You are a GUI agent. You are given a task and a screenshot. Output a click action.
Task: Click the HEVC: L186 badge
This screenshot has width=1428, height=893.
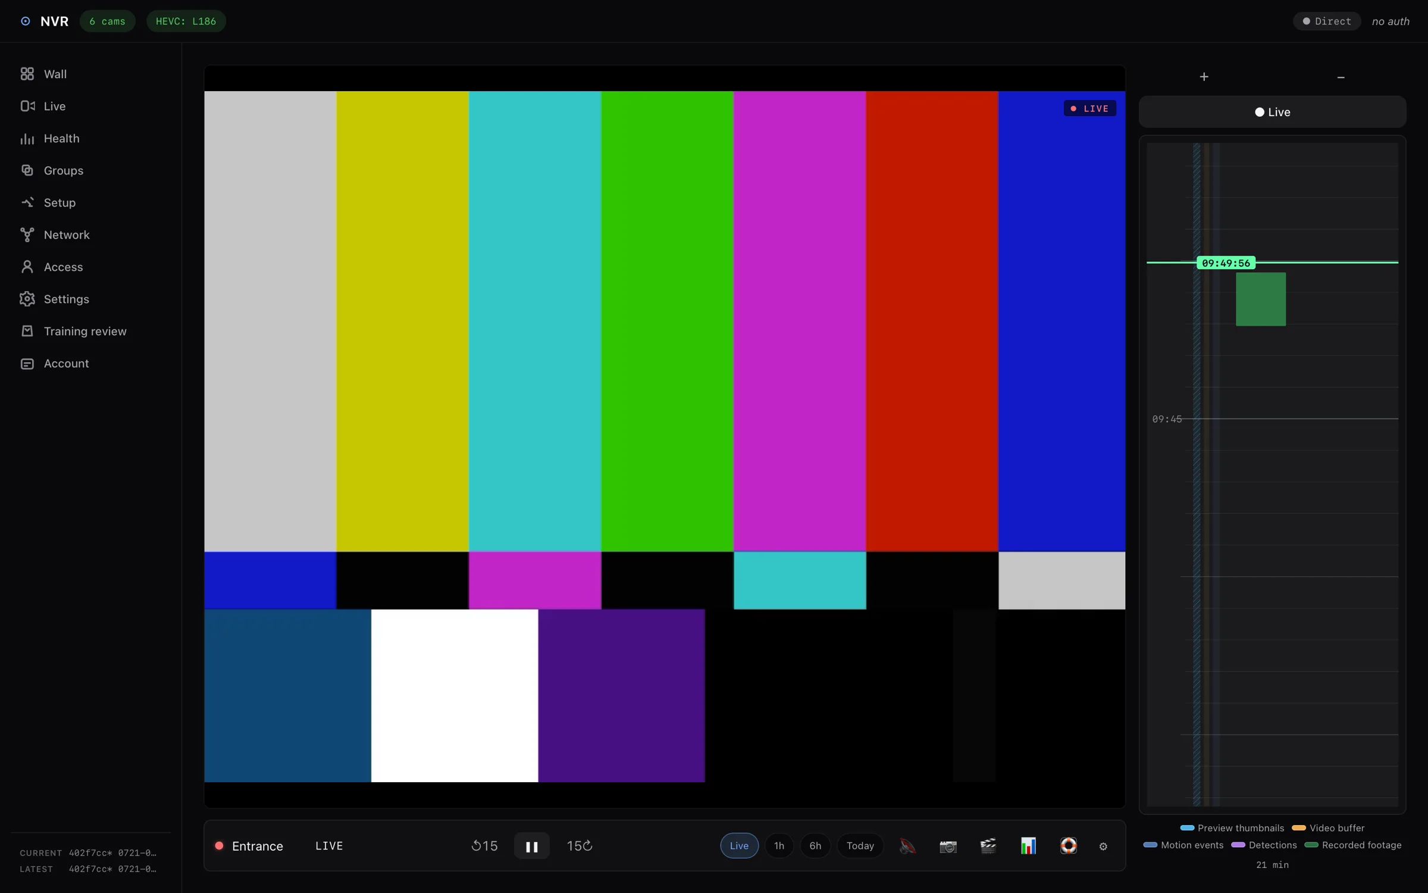(186, 21)
